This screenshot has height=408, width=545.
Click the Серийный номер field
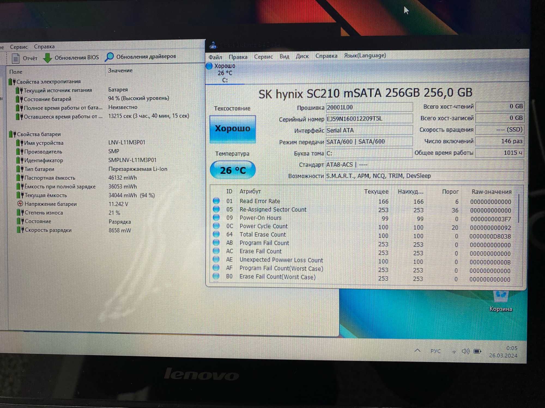click(x=369, y=119)
